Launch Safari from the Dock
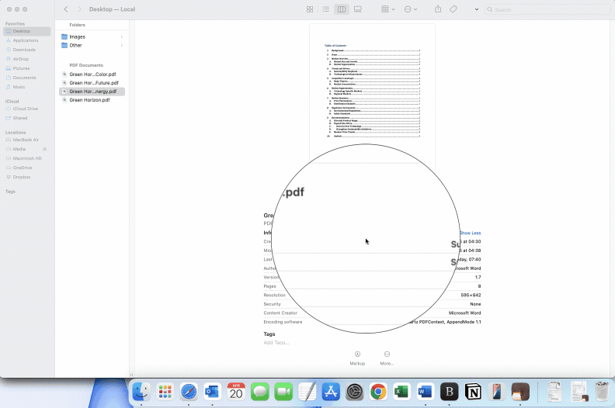This screenshot has width=615, height=408. coord(189,392)
